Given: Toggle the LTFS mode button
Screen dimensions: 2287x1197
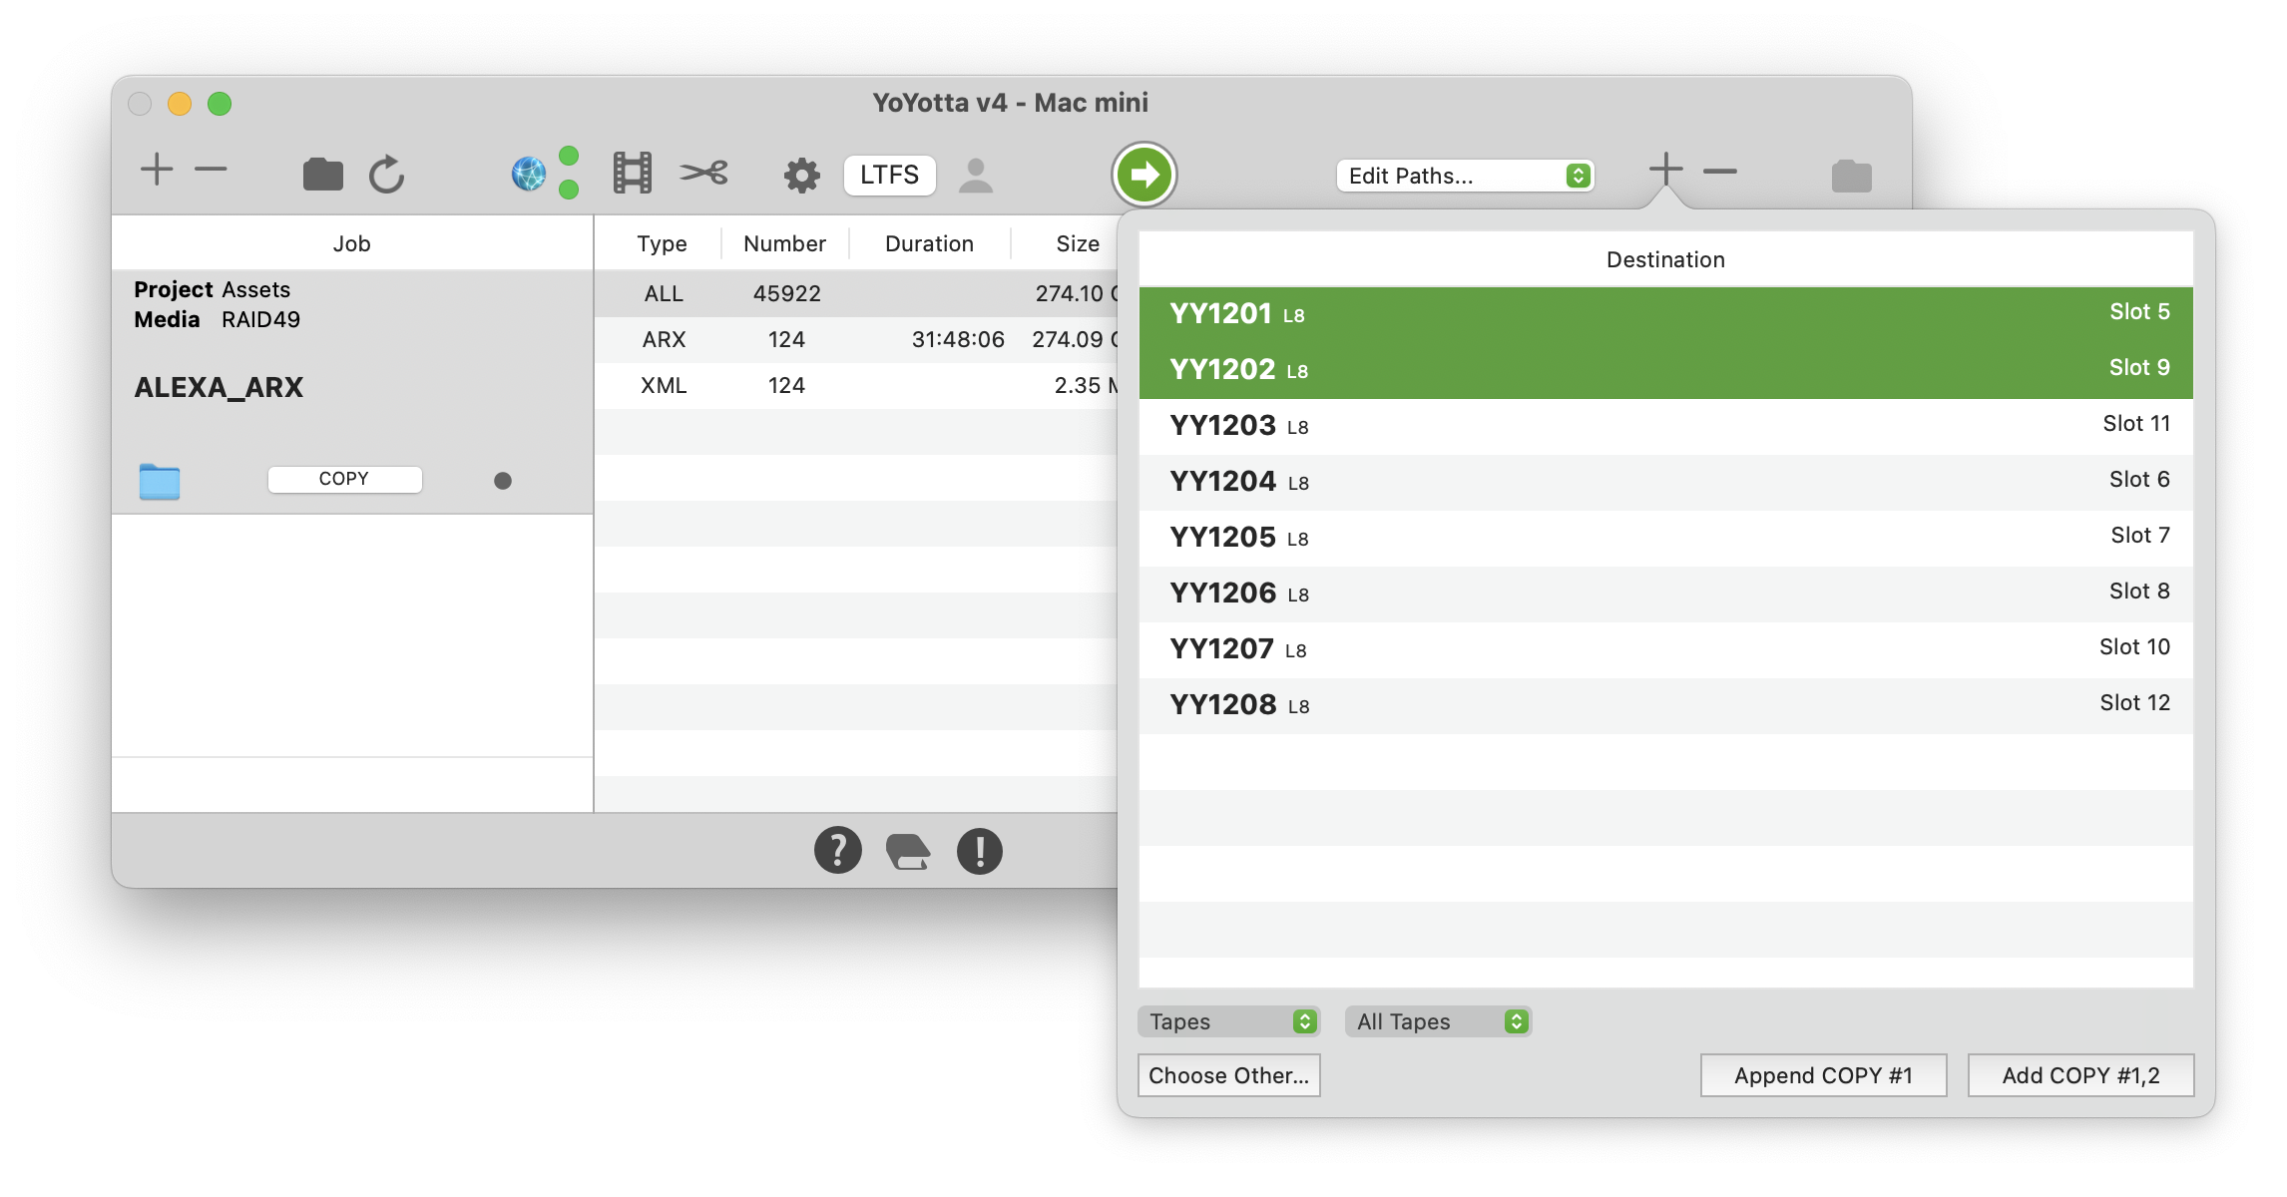Looking at the screenshot, I should [x=889, y=175].
